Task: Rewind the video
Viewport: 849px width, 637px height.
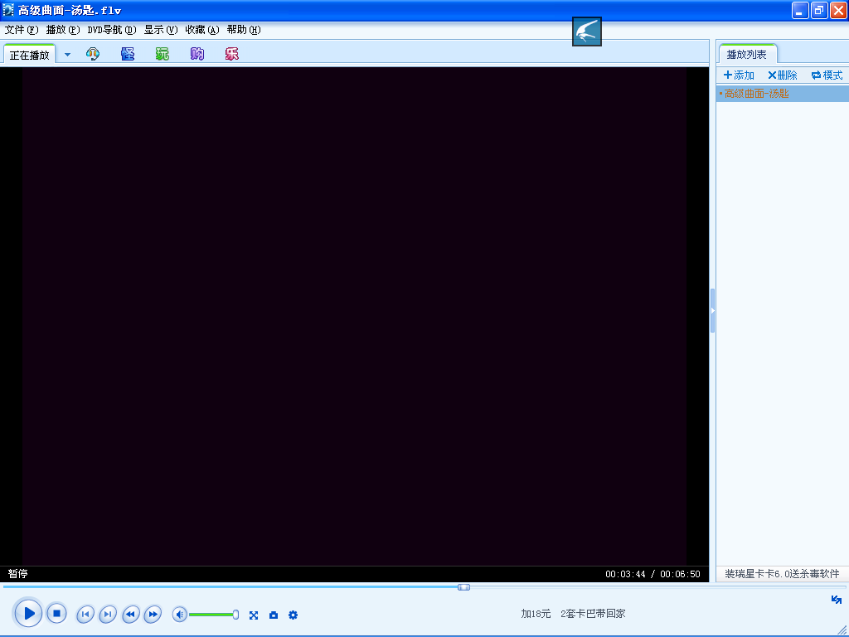Action: (130, 614)
